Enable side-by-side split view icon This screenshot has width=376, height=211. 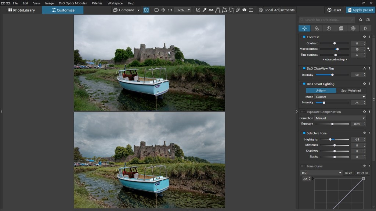pos(146,10)
